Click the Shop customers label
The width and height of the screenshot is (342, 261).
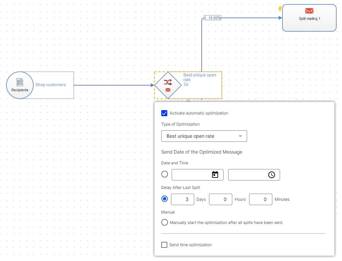tap(50, 85)
